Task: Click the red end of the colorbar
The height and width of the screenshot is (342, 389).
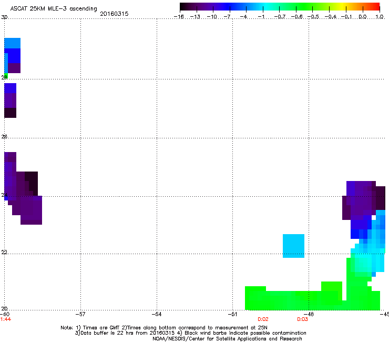Action: [375, 7]
